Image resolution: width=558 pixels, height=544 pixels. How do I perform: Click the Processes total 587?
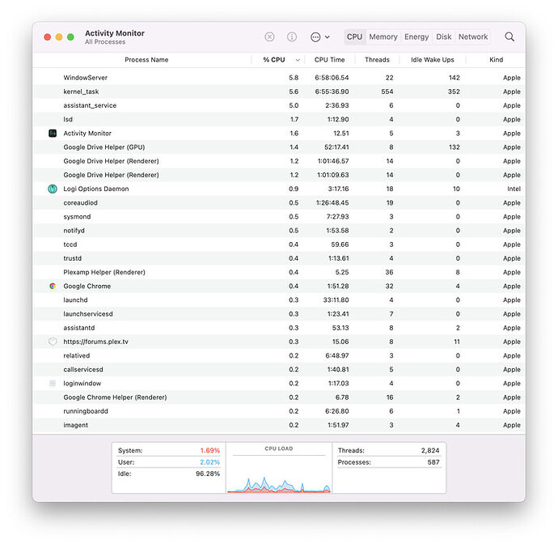(433, 462)
